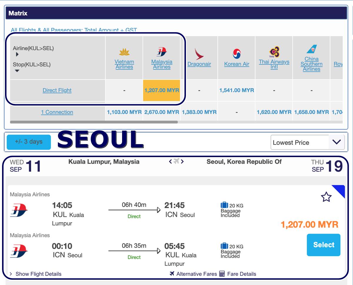353x285 pixels.
Task: Click the 06h 35m duration text
Action: click(134, 246)
